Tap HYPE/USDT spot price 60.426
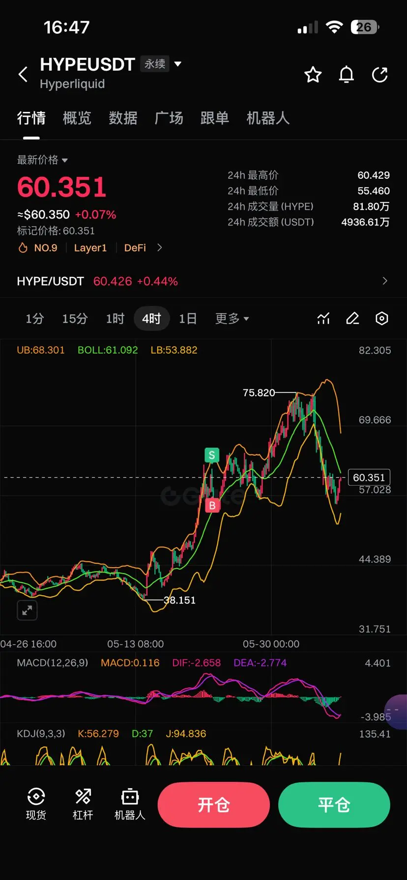The image size is (407, 880). point(113,281)
